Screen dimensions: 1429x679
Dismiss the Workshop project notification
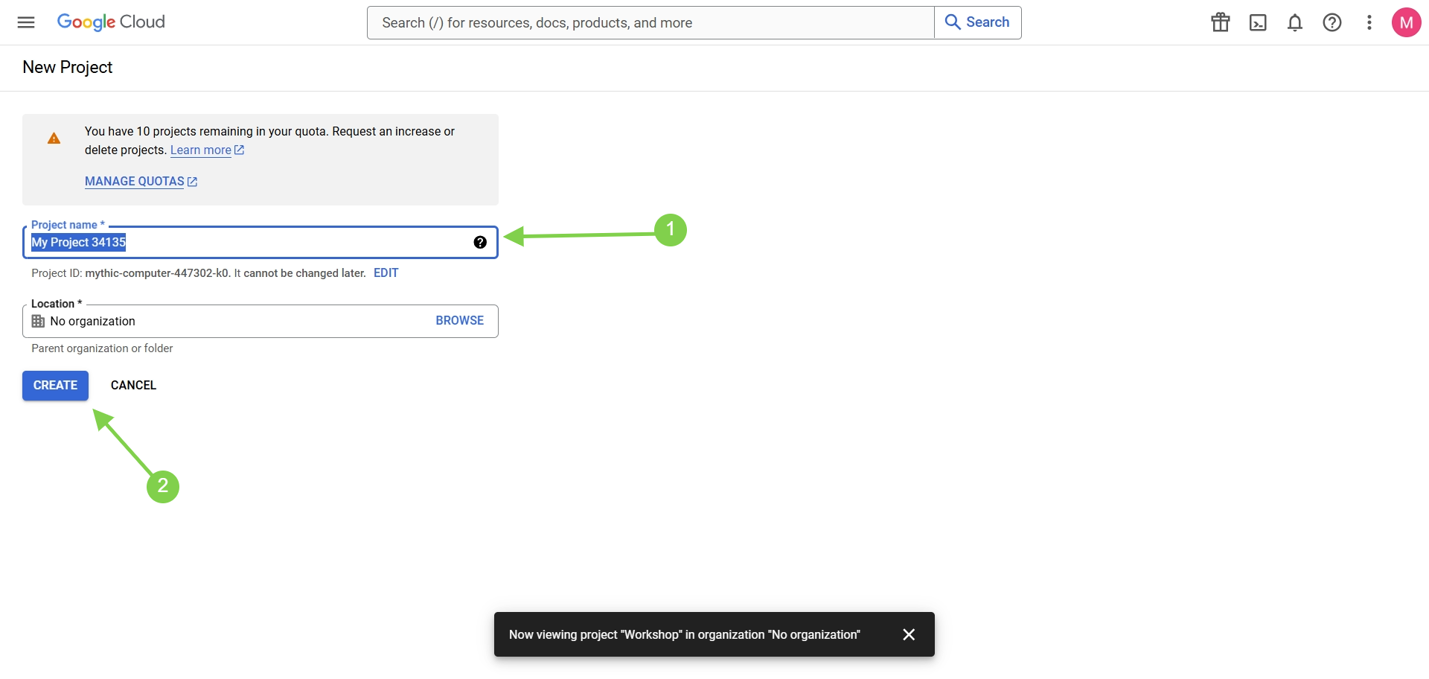pyautogui.click(x=909, y=634)
